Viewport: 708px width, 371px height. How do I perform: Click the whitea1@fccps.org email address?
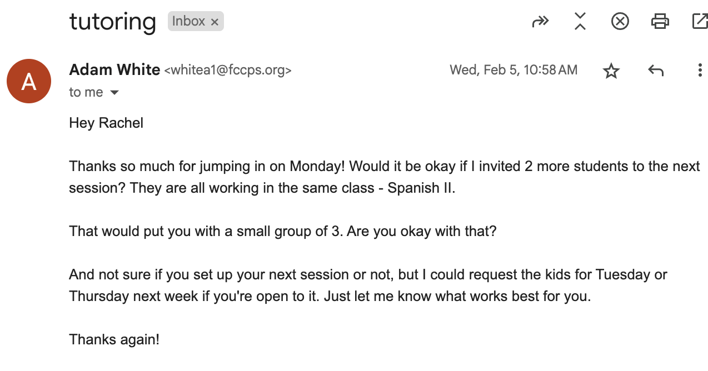[x=228, y=71]
